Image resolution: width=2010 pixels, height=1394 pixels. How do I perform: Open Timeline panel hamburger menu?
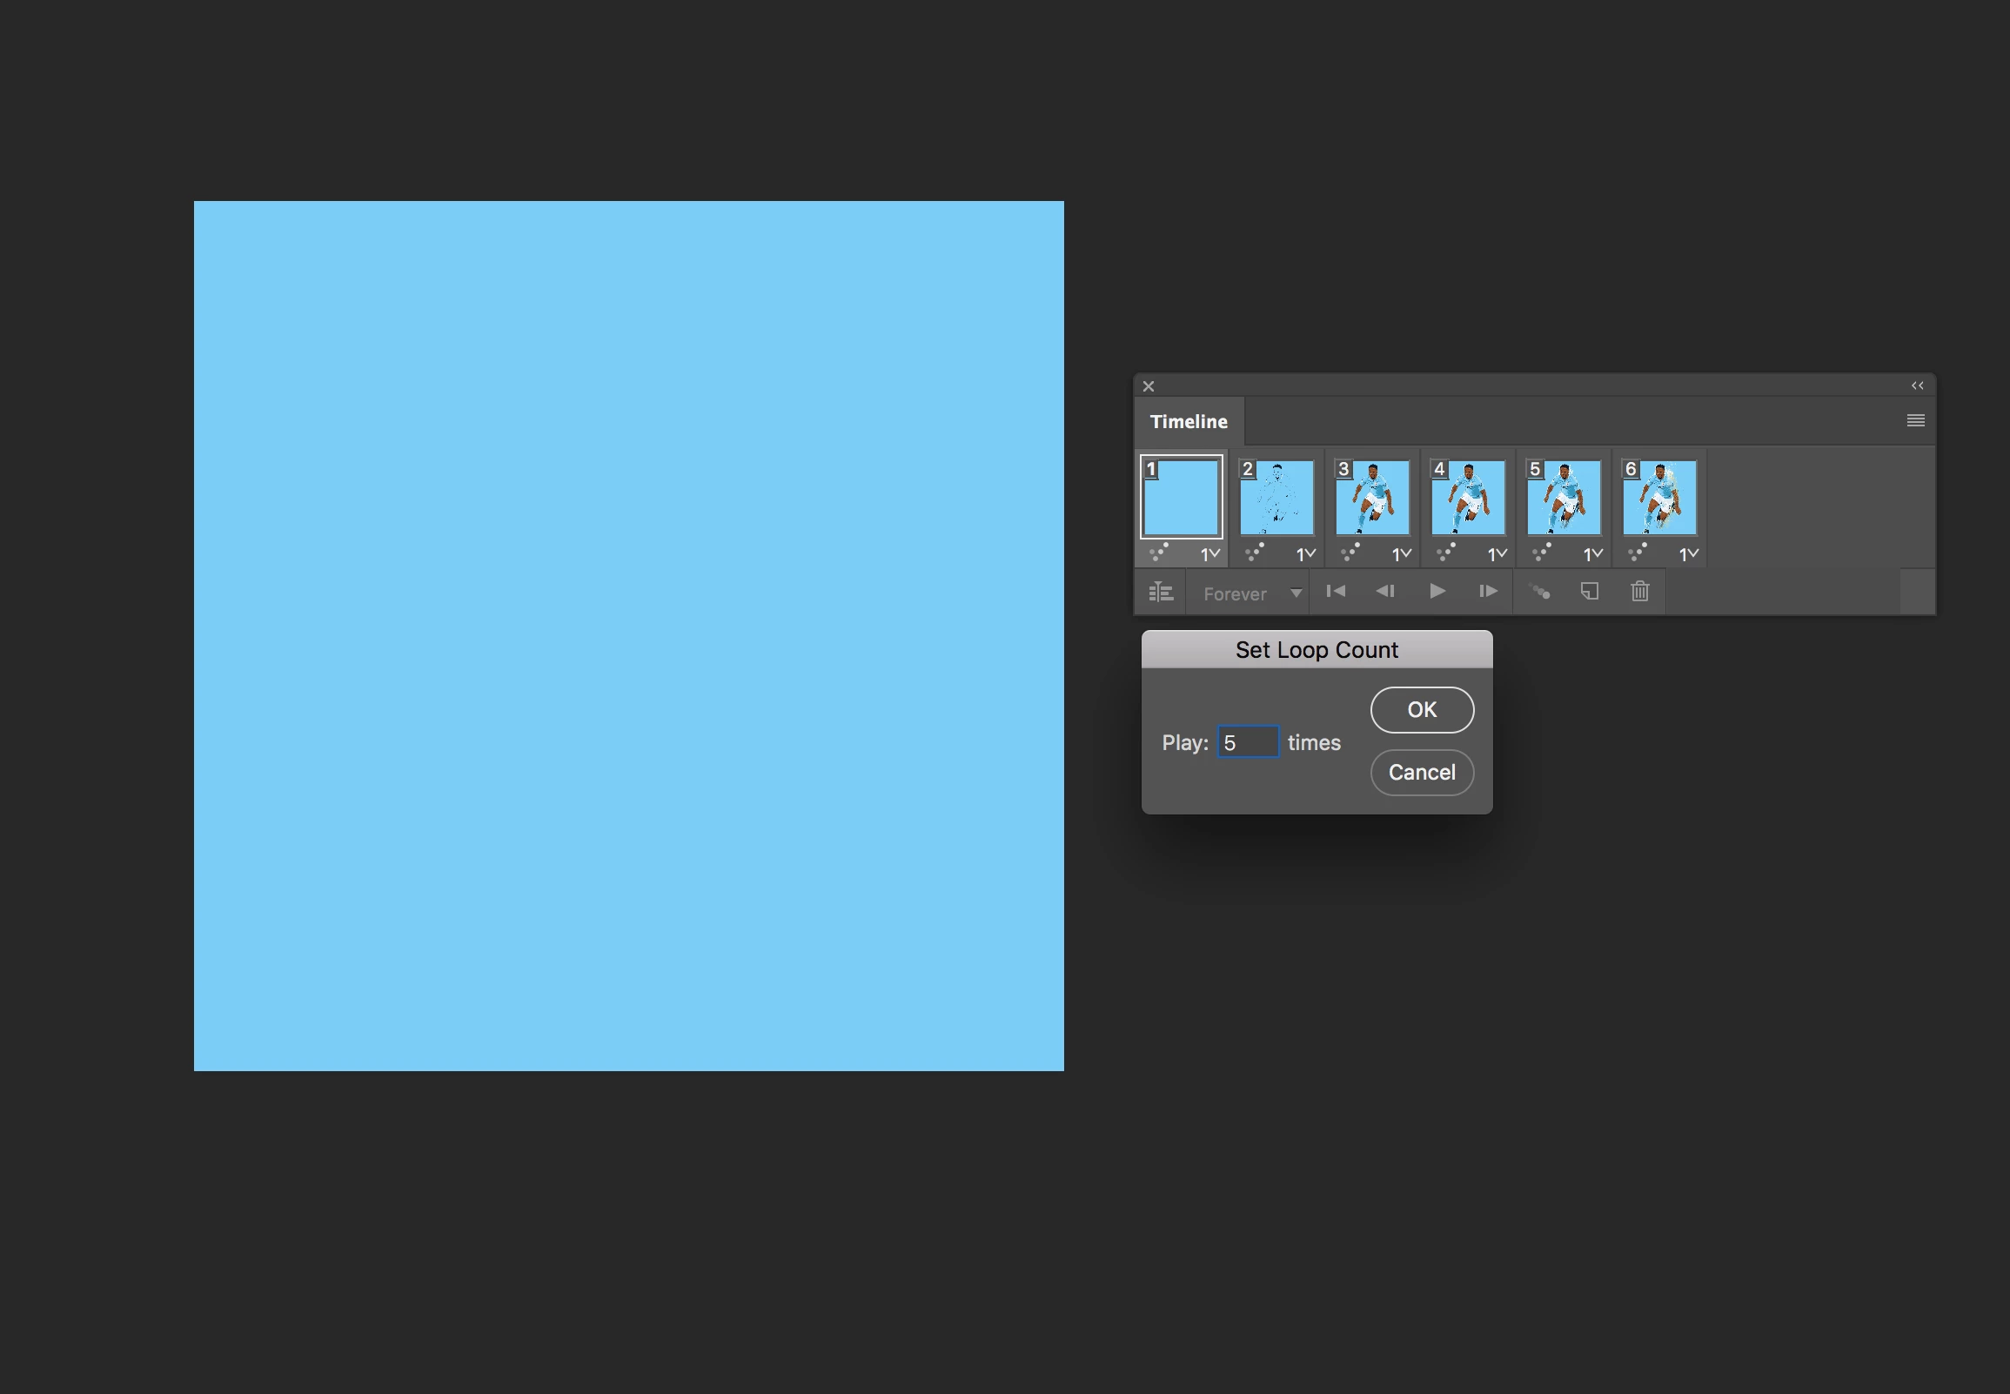point(1915,420)
